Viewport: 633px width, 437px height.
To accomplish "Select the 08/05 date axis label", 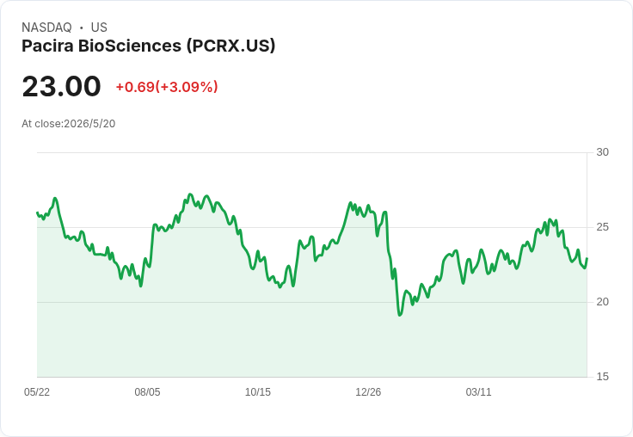I will point(147,391).
